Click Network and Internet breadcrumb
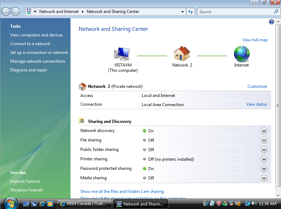Screen dimensions: 281x209 click(59, 12)
